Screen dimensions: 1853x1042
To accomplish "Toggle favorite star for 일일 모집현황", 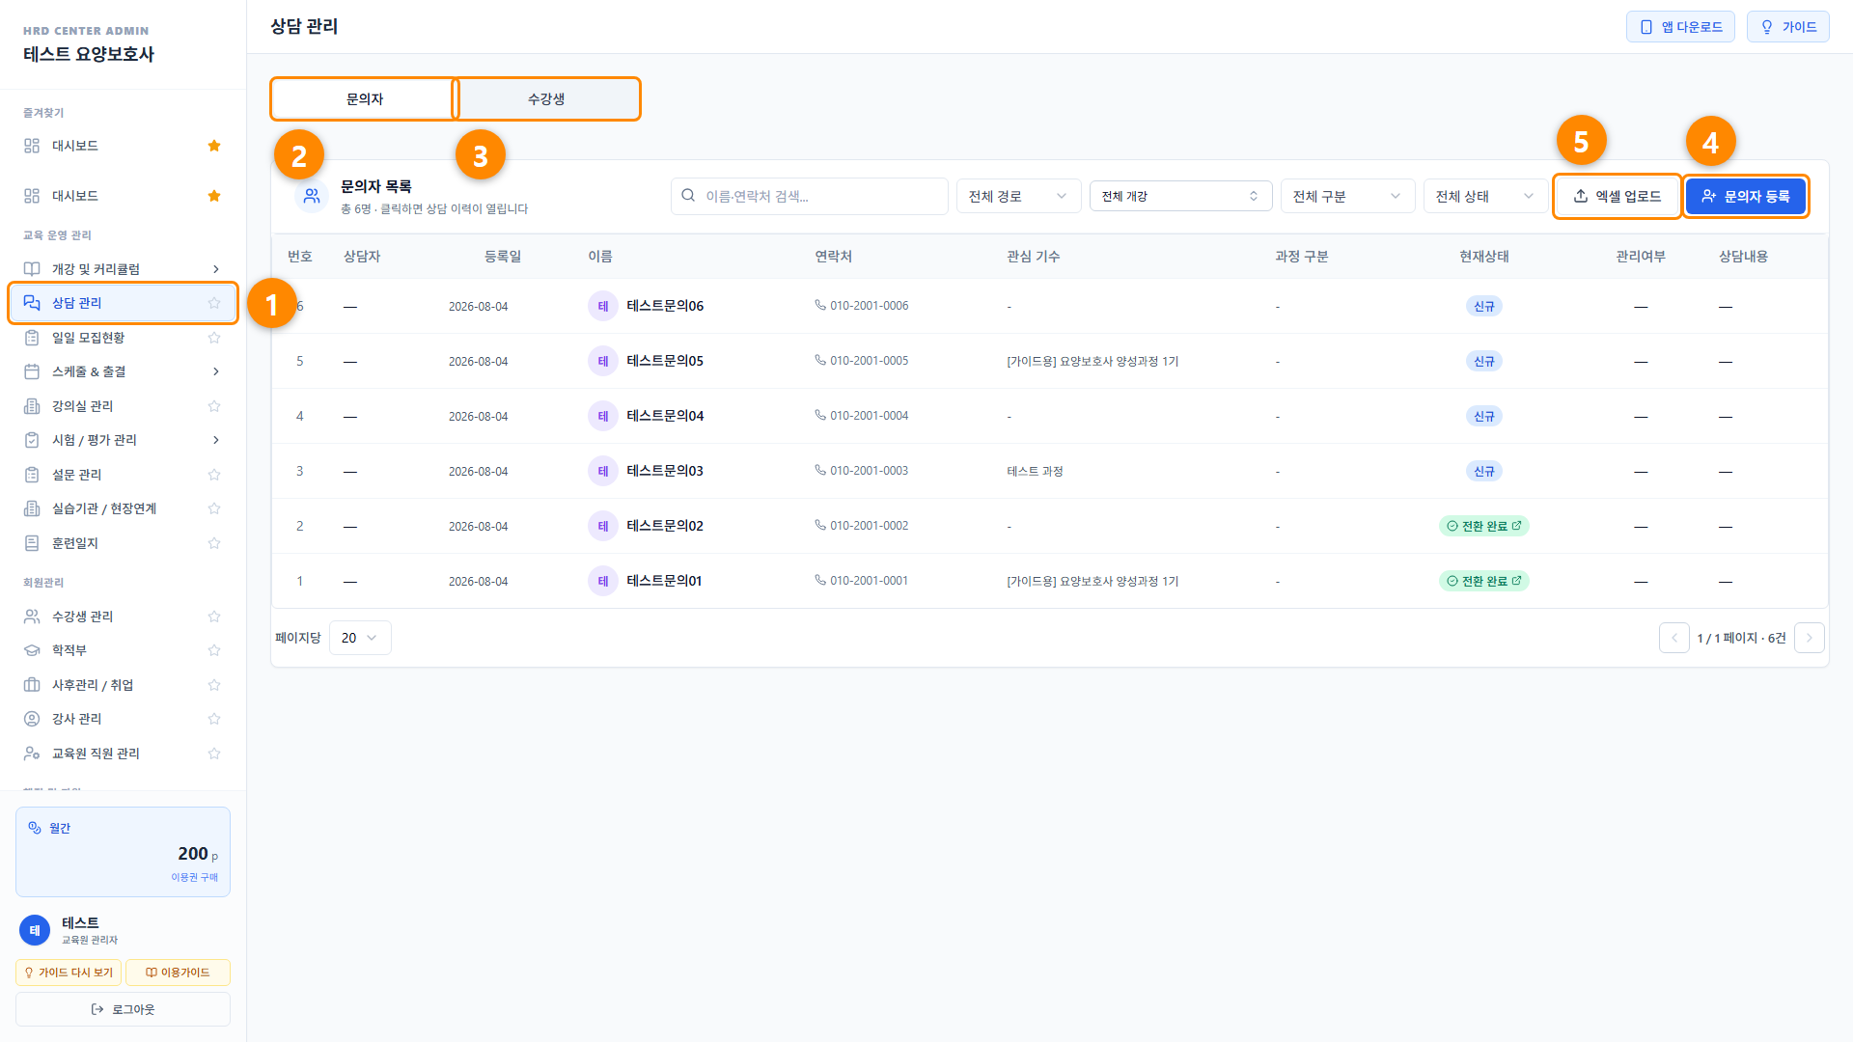I will coord(214,338).
